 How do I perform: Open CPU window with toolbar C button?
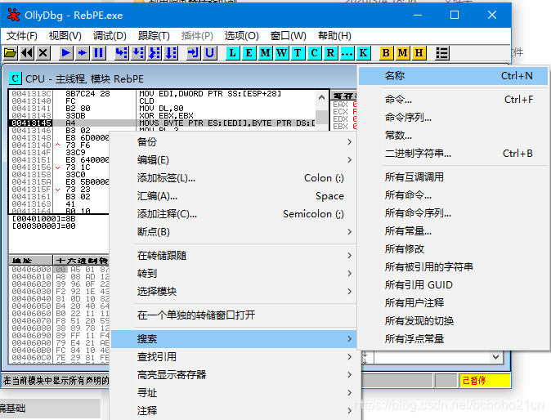pos(315,53)
